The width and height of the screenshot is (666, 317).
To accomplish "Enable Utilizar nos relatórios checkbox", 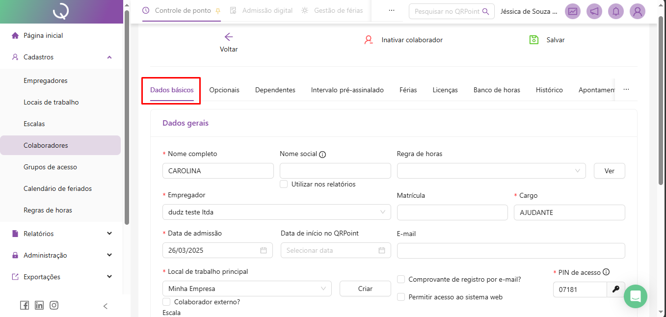I will [x=284, y=184].
